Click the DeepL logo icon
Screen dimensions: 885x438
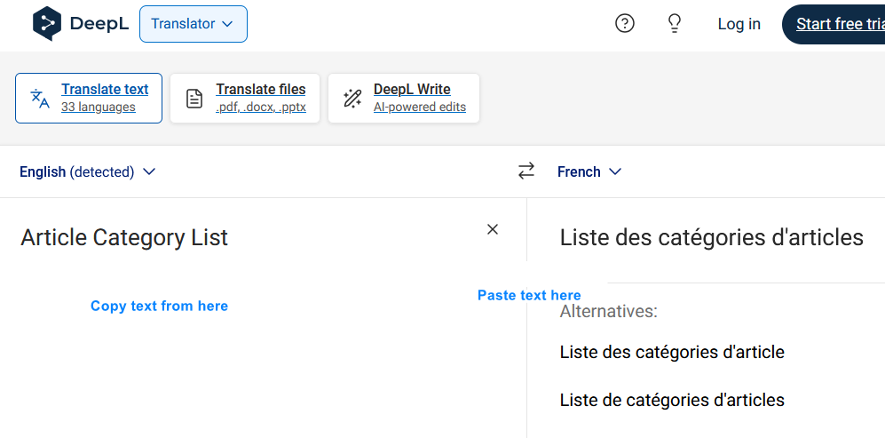(x=47, y=24)
